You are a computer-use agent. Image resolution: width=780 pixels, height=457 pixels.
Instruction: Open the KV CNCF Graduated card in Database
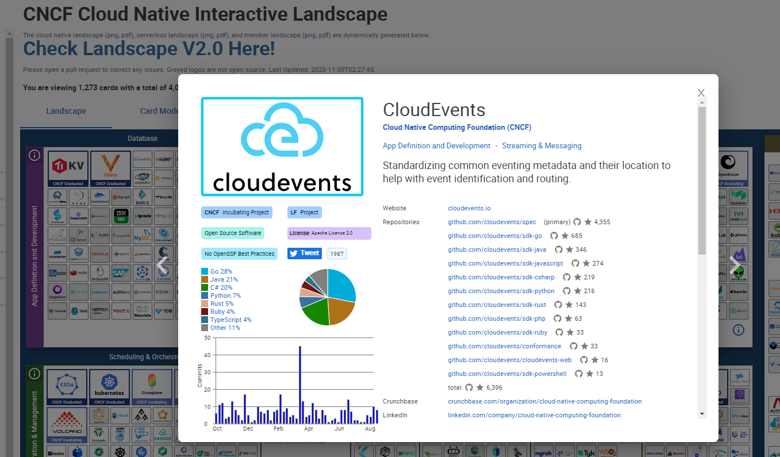pyautogui.click(x=67, y=168)
